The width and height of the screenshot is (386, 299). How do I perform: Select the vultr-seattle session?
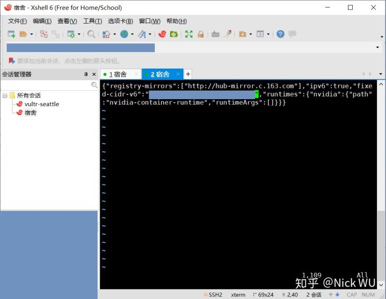click(x=42, y=104)
